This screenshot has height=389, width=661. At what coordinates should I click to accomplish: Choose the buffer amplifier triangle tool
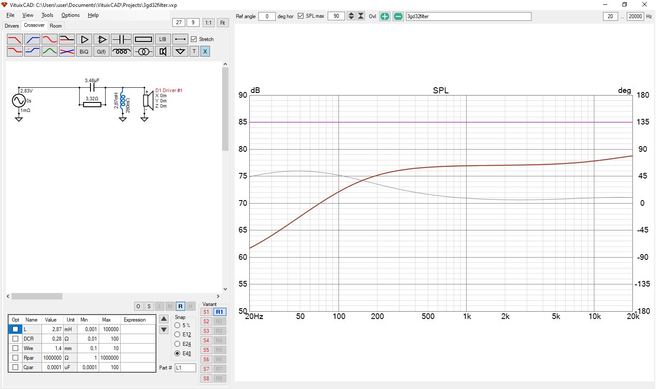[84, 39]
